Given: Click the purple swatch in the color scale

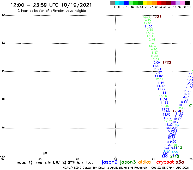Looking at the screenshot, I should 173,3.
